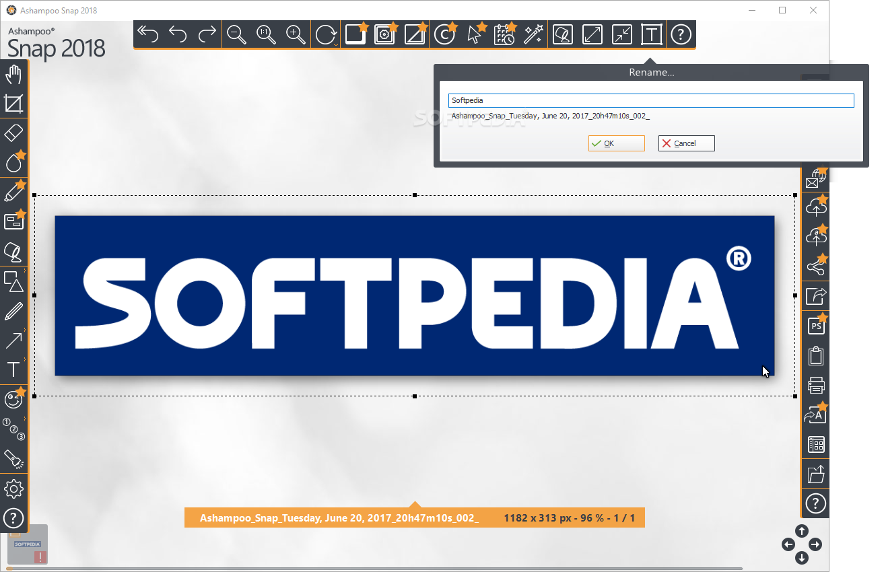
Task: Select the starred highlighter pen tool
Action: pos(13,192)
